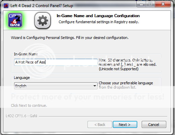Click the header title In-Game Name and Language Configuration
This screenshot has height=135, width=175.
click(x=98, y=16)
